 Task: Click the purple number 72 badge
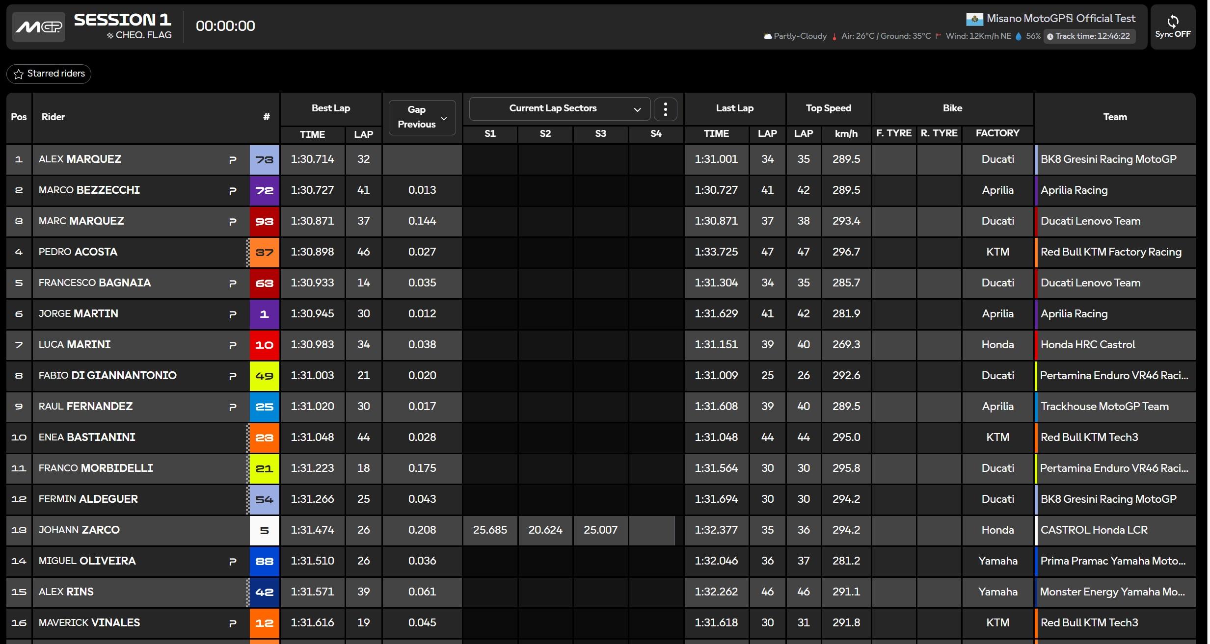click(265, 191)
